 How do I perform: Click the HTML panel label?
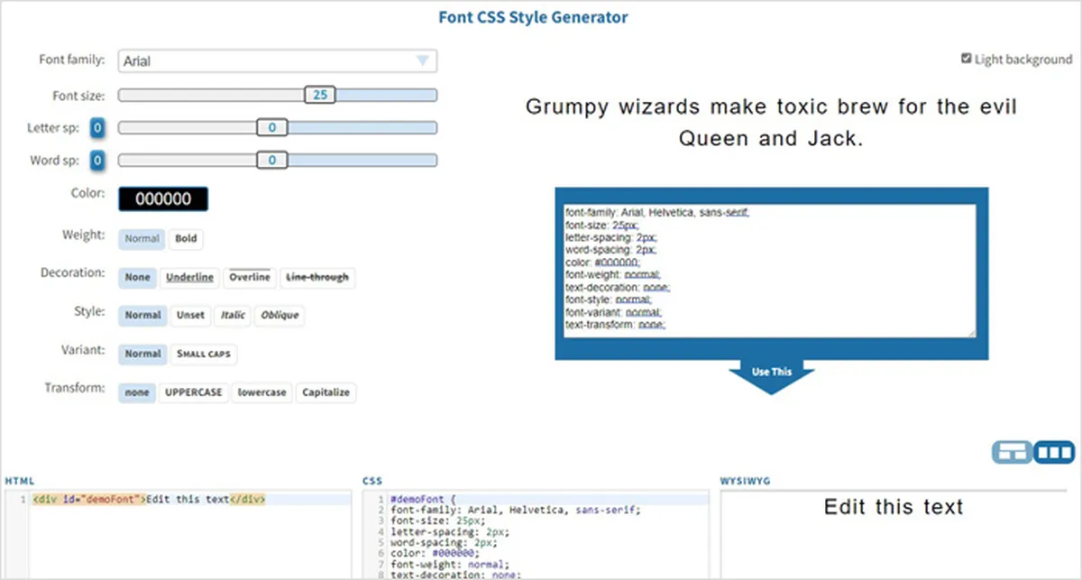pyautogui.click(x=19, y=482)
